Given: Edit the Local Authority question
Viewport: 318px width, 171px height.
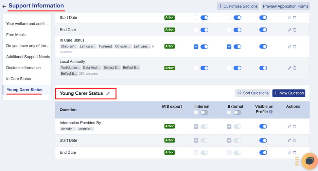Looking at the screenshot, I should point(289,68).
